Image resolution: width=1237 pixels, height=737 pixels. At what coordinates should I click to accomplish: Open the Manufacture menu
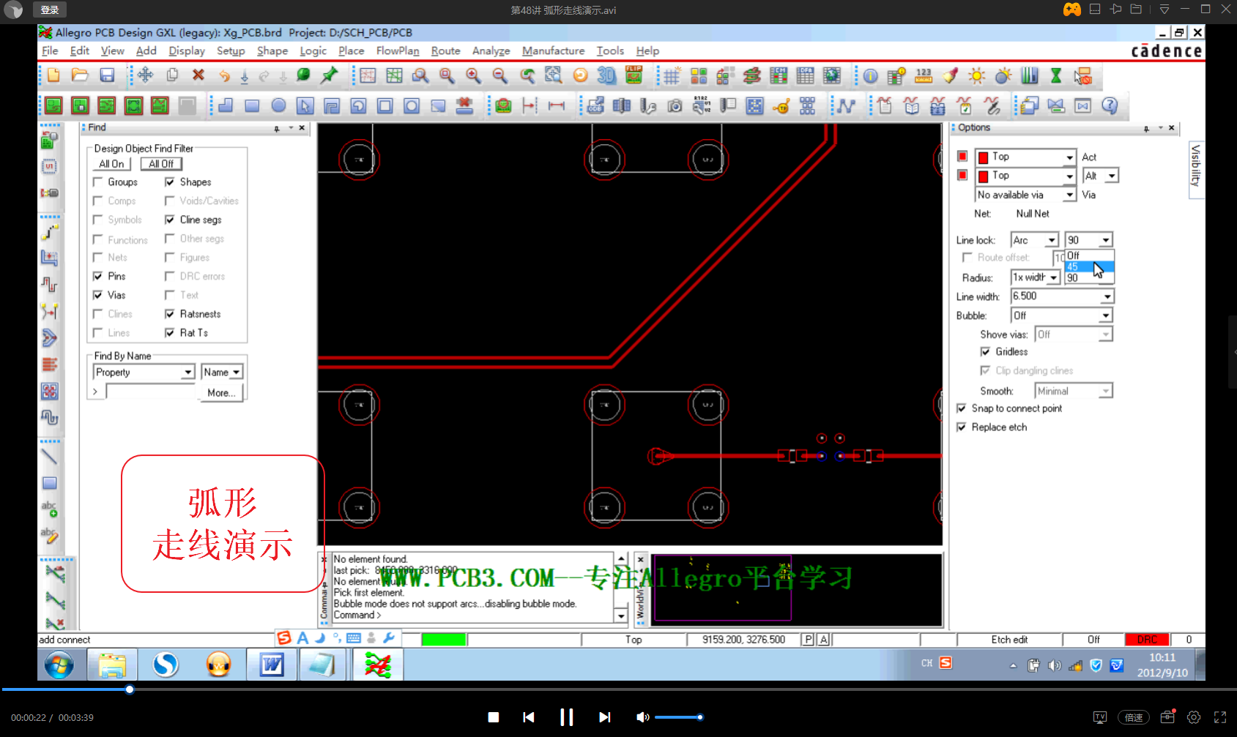coord(553,50)
